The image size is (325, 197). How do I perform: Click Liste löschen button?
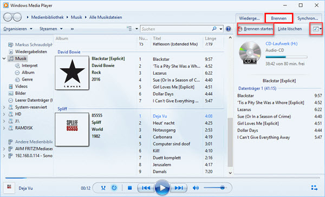click(290, 29)
